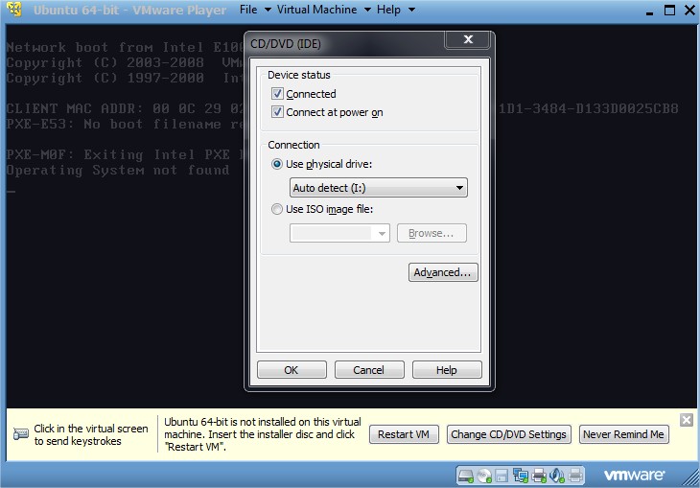Click the hard disk status icon
The image size is (700, 488).
click(466, 476)
